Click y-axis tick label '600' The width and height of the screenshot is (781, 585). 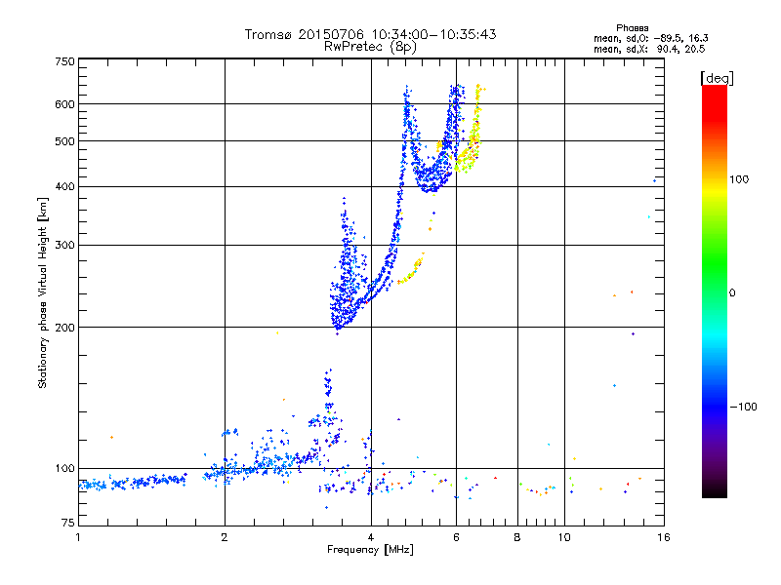pyautogui.click(x=64, y=104)
